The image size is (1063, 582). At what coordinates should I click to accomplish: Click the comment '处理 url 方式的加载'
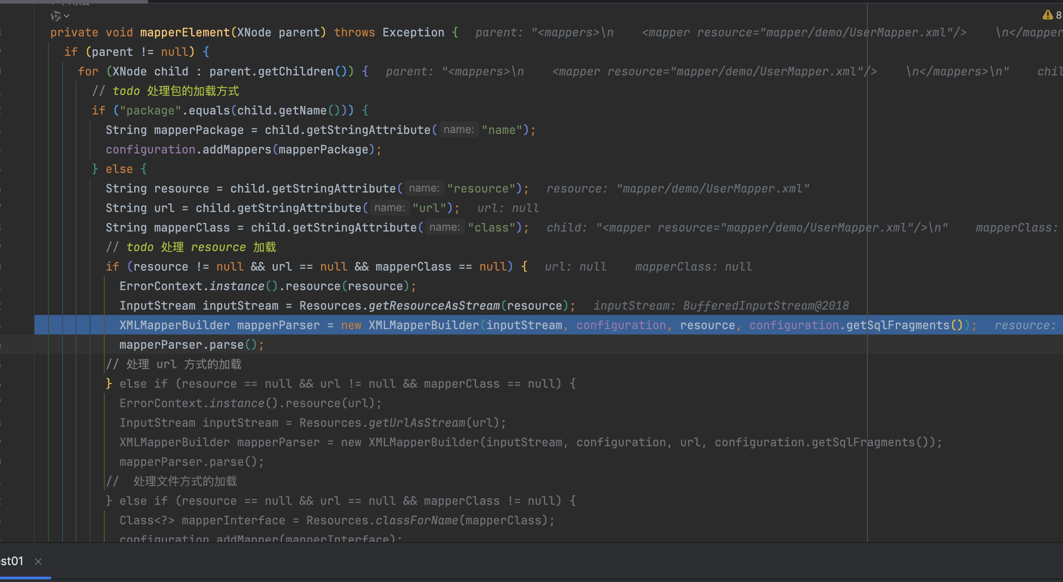[x=184, y=364]
